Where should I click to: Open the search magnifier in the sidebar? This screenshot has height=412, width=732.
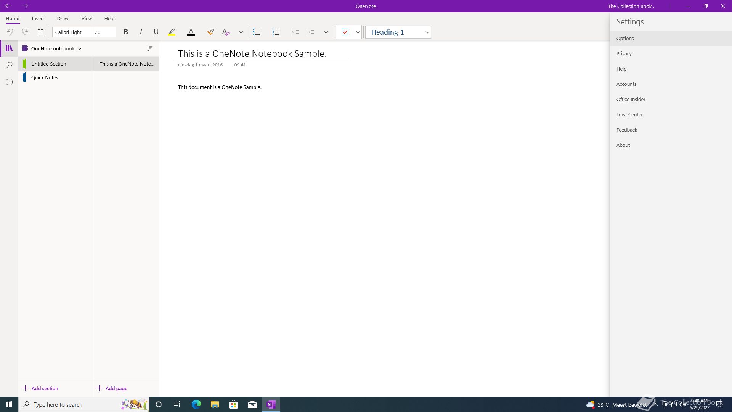click(9, 65)
